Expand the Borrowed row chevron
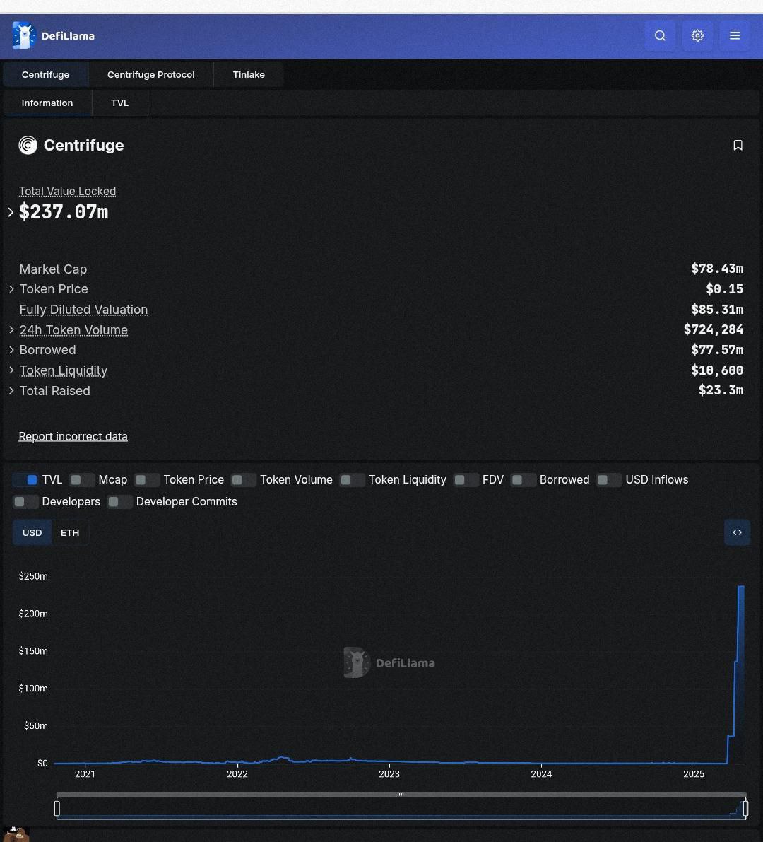The height and width of the screenshot is (842, 763). click(x=11, y=350)
